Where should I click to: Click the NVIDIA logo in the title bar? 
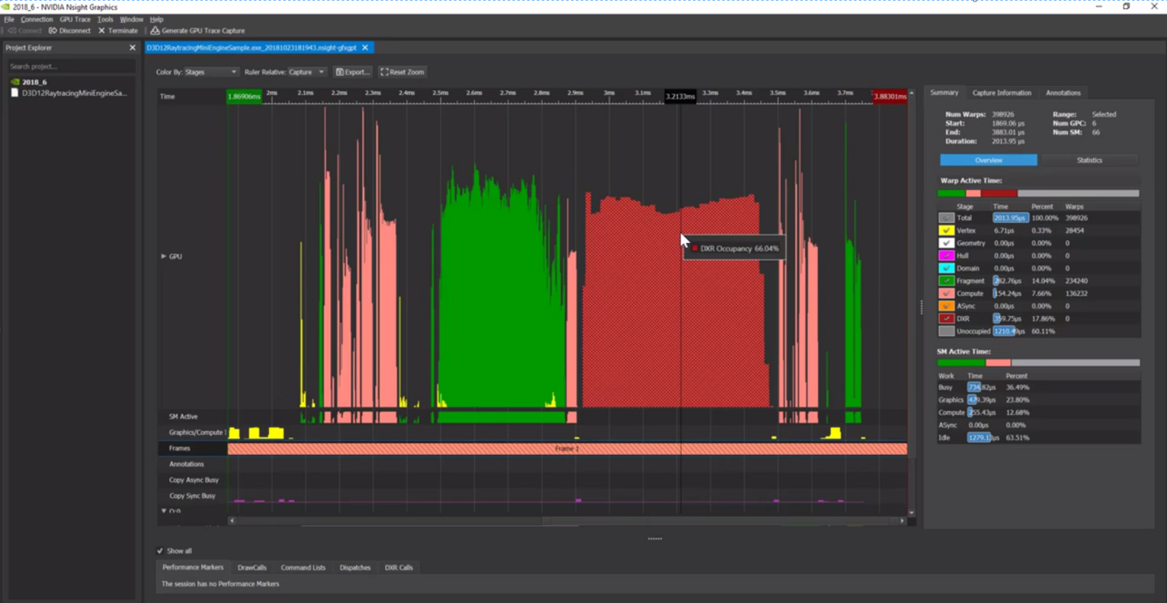coord(6,7)
